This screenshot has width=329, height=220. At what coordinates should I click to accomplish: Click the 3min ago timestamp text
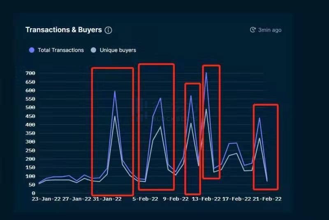(270, 30)
